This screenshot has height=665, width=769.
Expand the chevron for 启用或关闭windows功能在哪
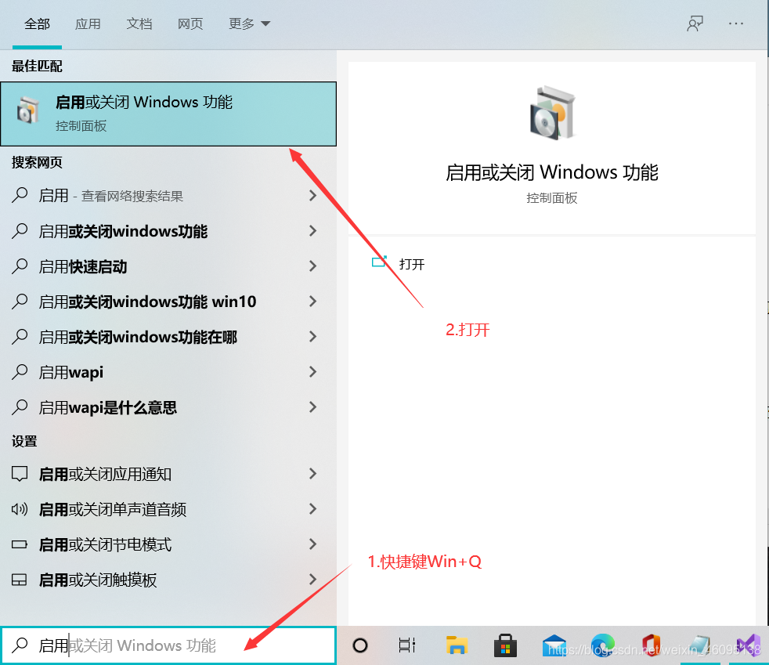[312, 337]
